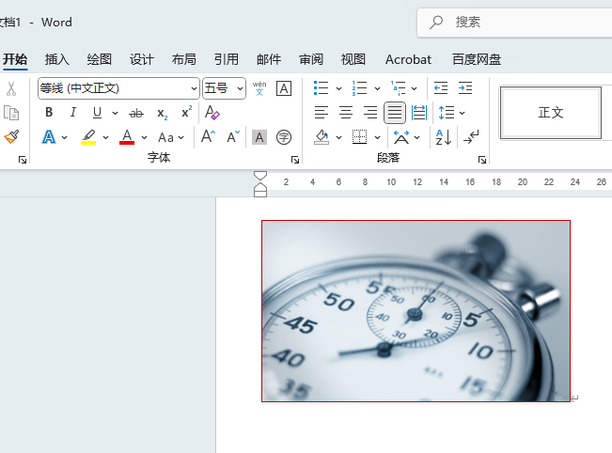The width and height of the screenshot is (612, 453).
Task: Sort content with A-Z icon
Action: 444,137
